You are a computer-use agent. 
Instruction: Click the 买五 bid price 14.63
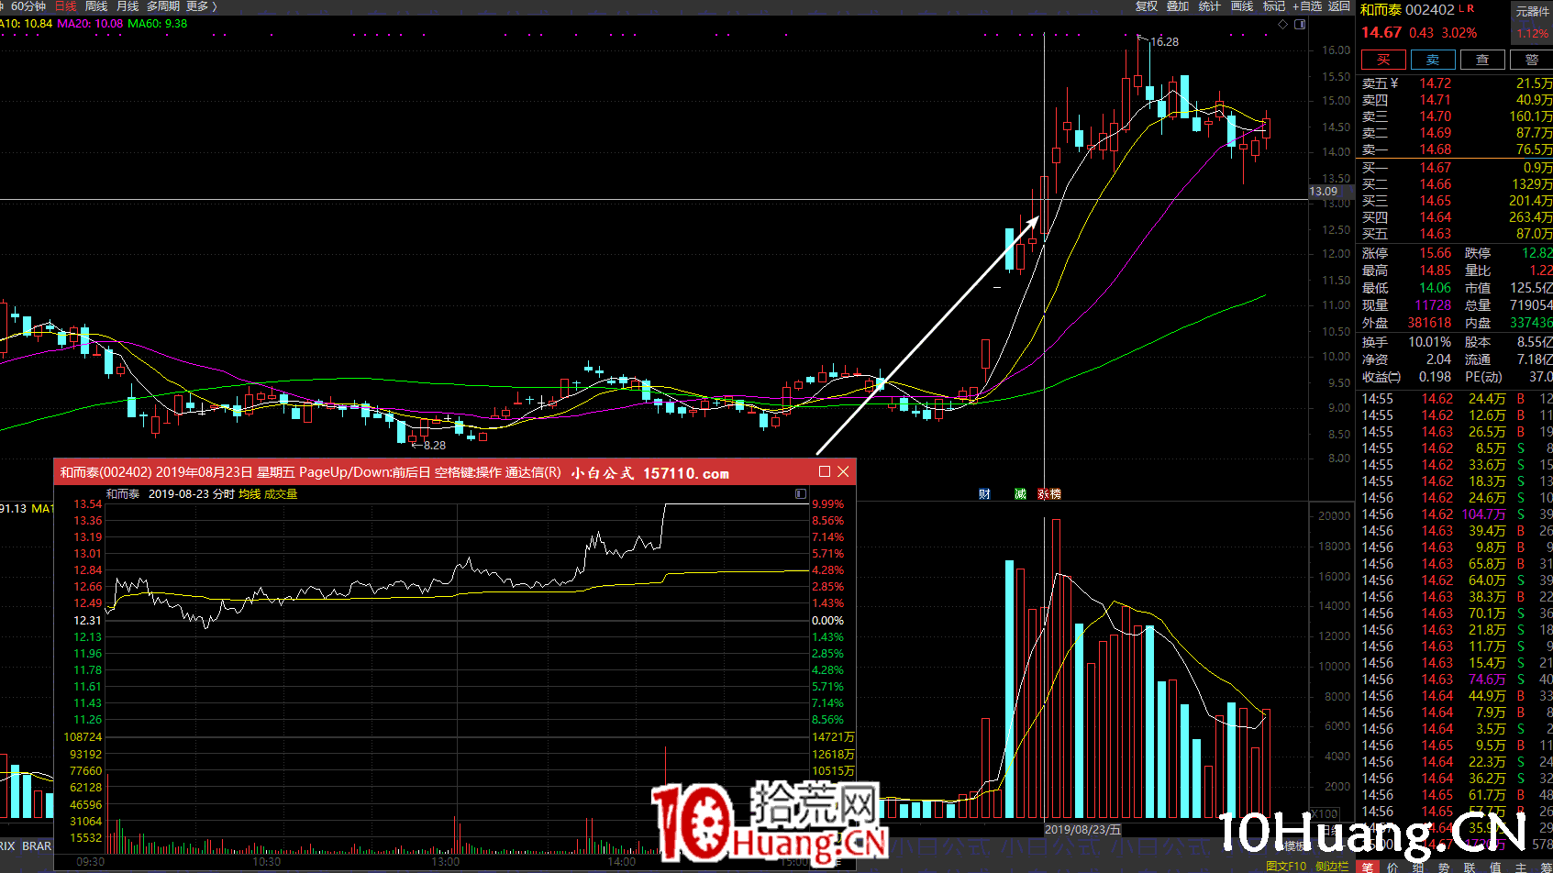coord(1436,234)
